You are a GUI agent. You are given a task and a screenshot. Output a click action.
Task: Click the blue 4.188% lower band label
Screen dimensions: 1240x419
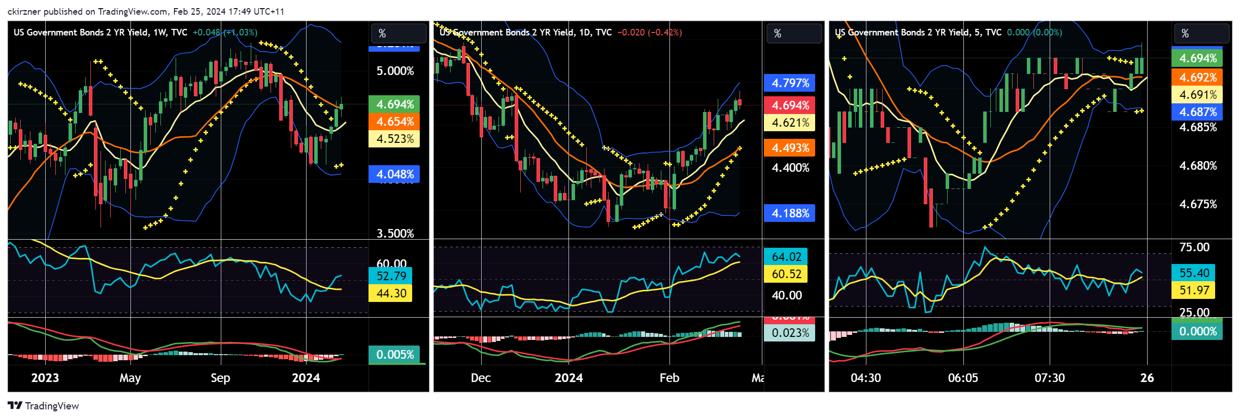pyautogui.click(x=790, y=213)
